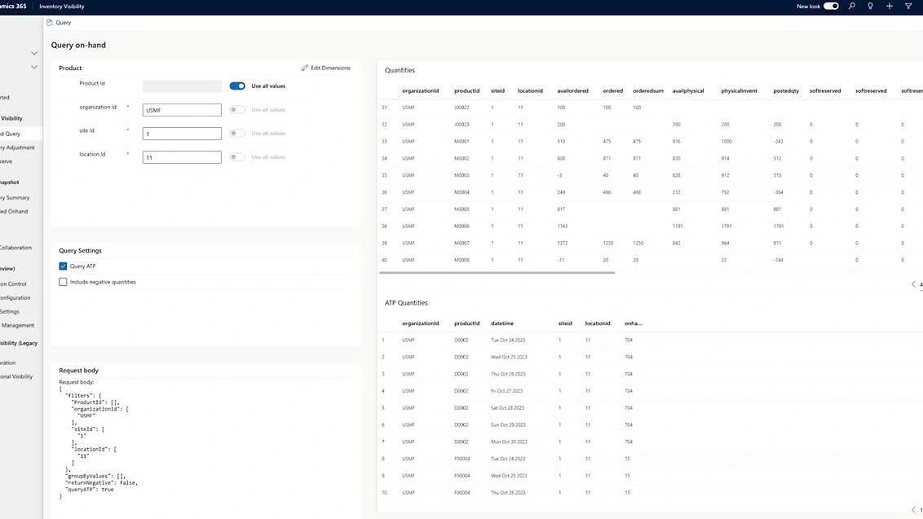The image size is (923, 519).
Task: Uncheck the Query ATP checkbox
Action: point(64,266)
